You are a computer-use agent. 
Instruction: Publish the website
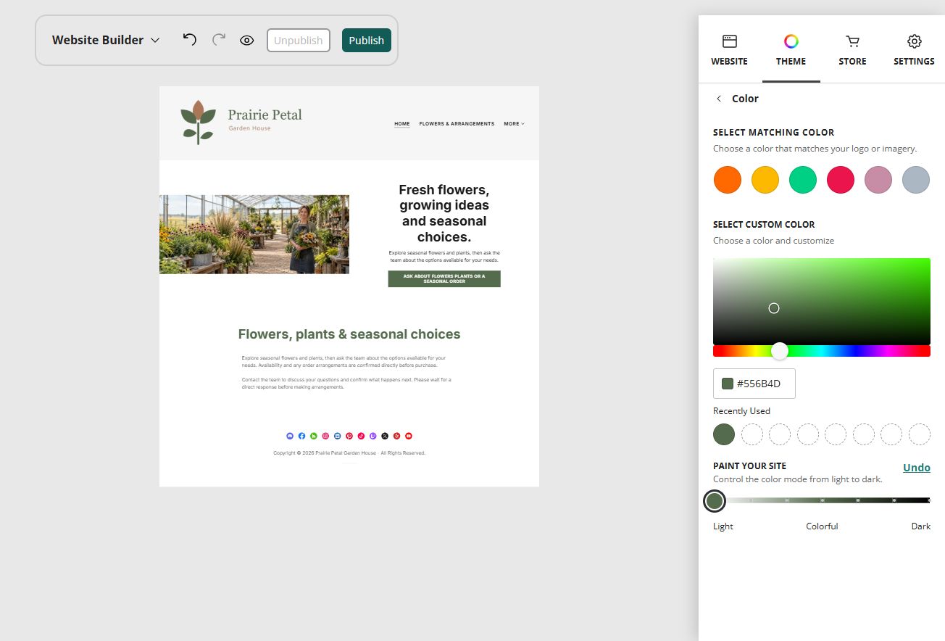click(x=367, y=41)
